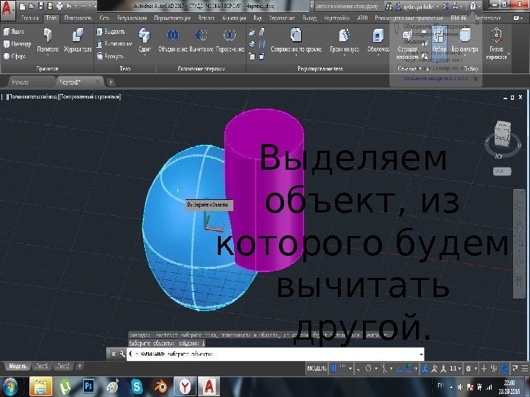
Task: Click the Plot printer icon in quick access toolbar
Action: pos(60,6)
